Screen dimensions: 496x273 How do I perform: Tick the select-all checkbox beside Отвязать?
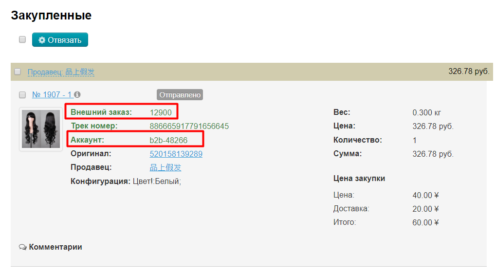click(22, 39)
